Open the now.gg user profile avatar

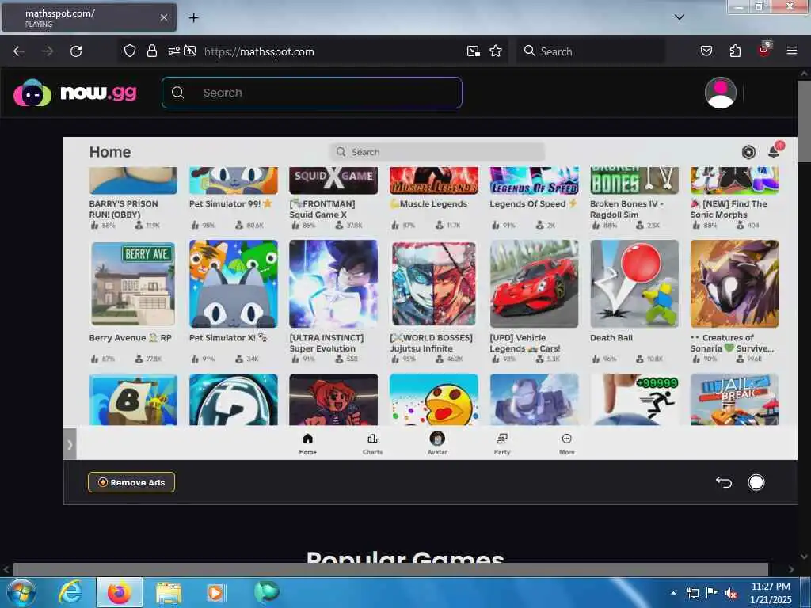point(721,93)
